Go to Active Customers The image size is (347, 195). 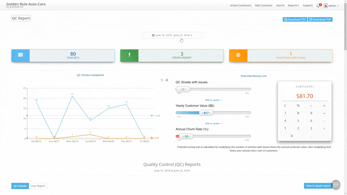pos(241,5)
